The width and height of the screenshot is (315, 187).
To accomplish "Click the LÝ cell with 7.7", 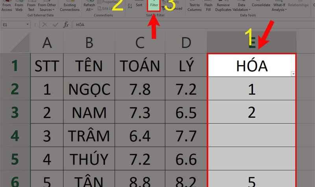I will pos(186,135).
